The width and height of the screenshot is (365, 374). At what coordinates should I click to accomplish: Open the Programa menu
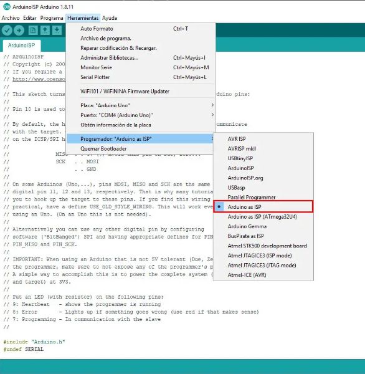pyautogui.click(x=52, y=18)
